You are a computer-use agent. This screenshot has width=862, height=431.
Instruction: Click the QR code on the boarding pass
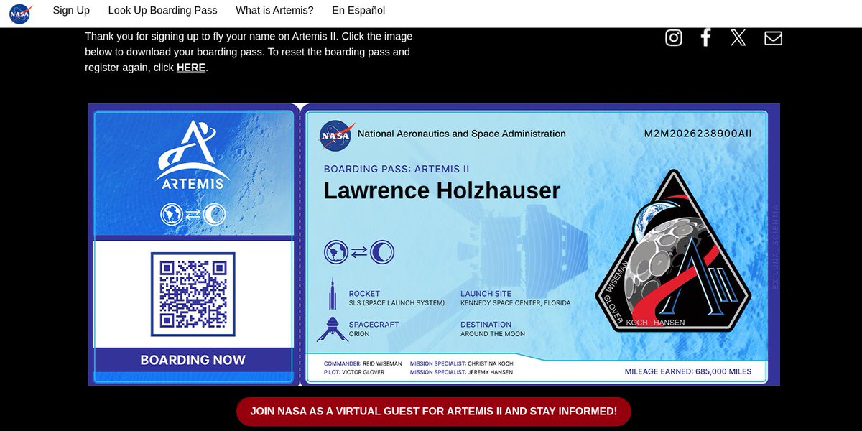click(193, 294)
